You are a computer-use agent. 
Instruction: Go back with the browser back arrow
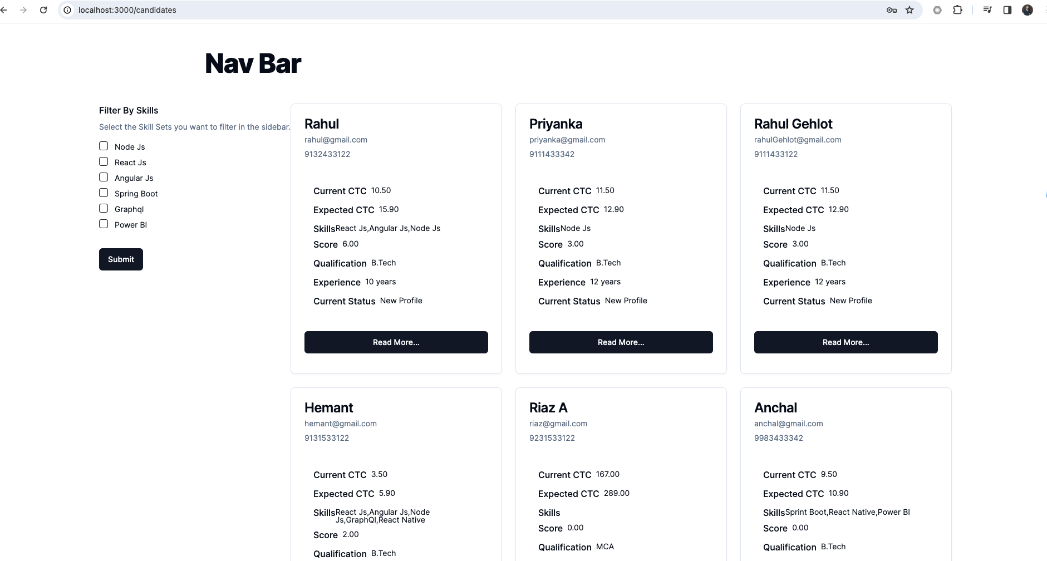coord(3,10)
